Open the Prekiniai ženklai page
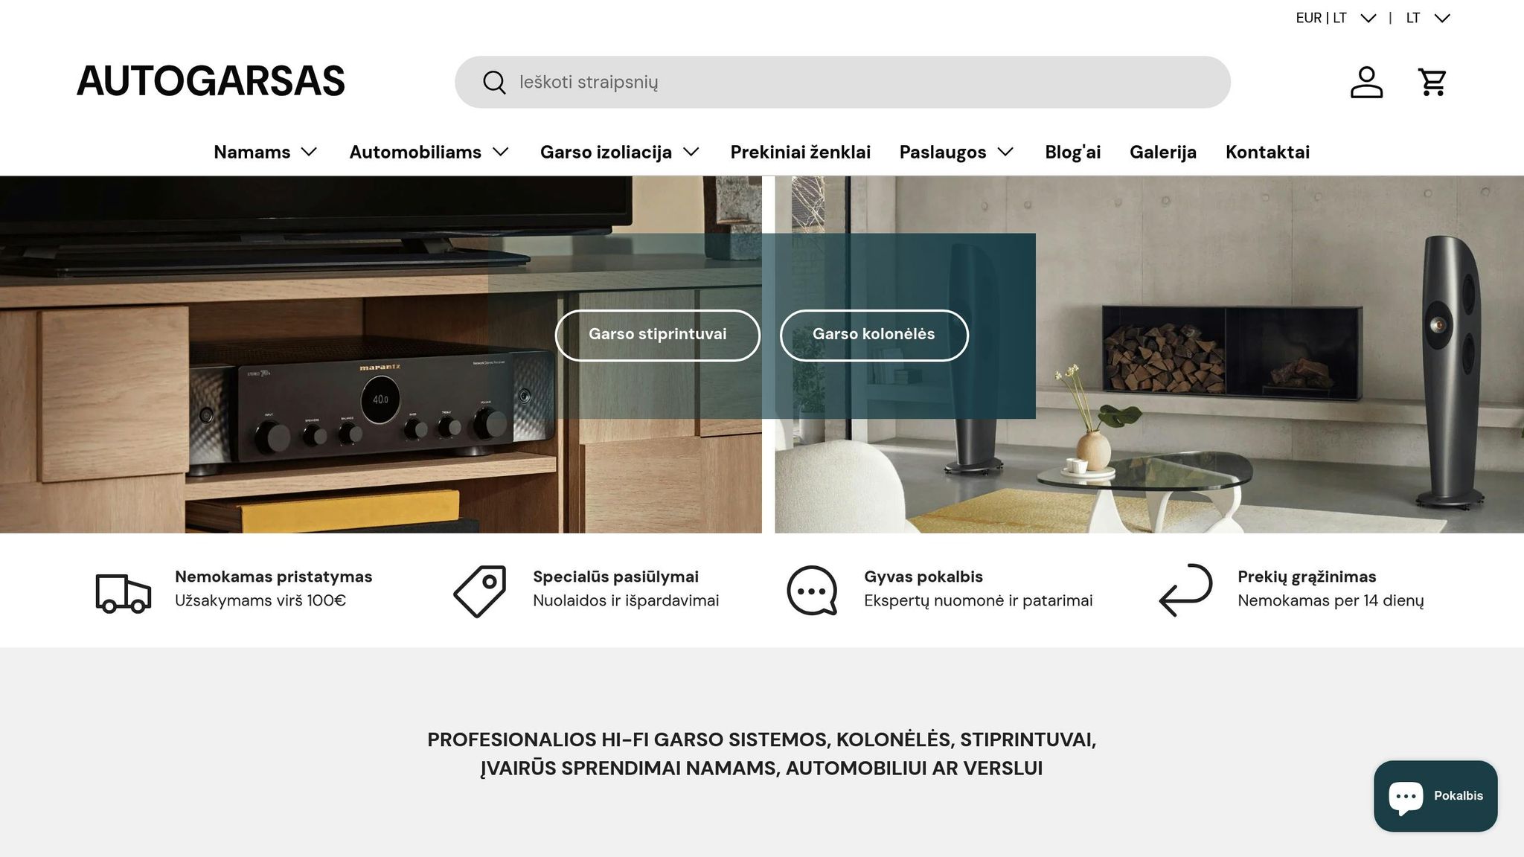 point(801,152)
